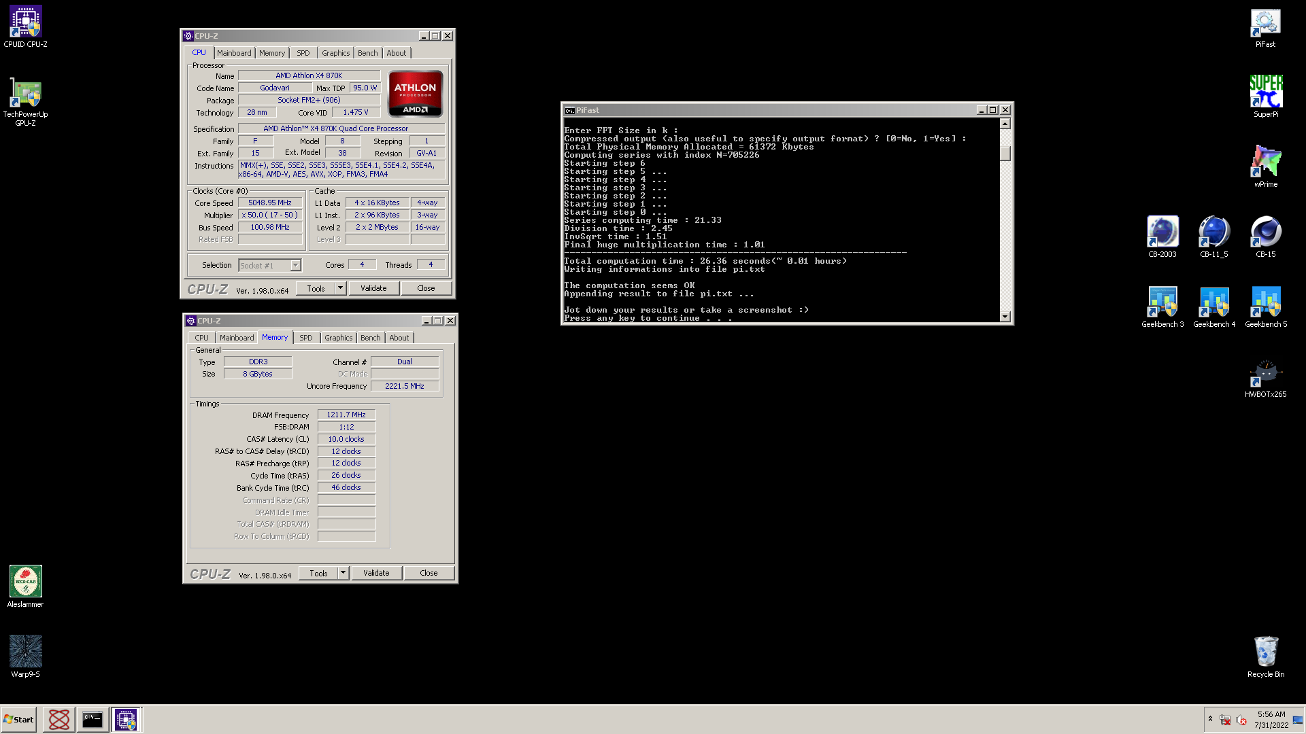Viewport: 1306px width, 734px height.
Task: Click the network status tray icon
Action: pos(1225,720)
